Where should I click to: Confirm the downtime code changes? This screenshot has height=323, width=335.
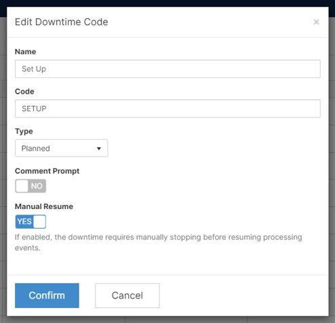coord(47,295)
